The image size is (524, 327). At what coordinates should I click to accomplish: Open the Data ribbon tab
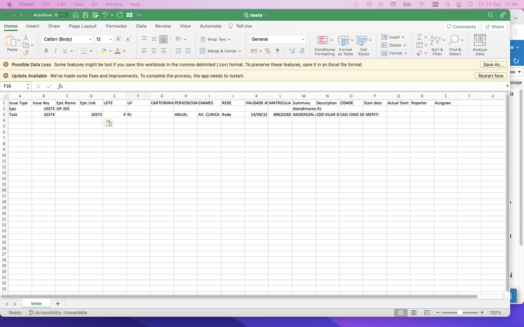coord(141,26)
